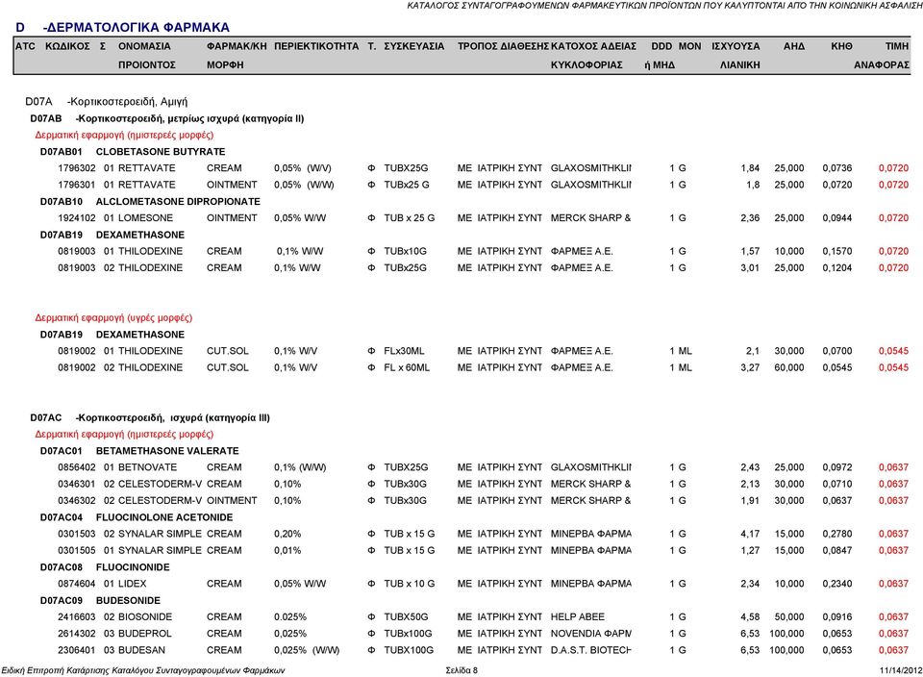This screenshot has height=677, width=923.
Task: Click the product name BIOSONIDE
Action: click(145, 617)
